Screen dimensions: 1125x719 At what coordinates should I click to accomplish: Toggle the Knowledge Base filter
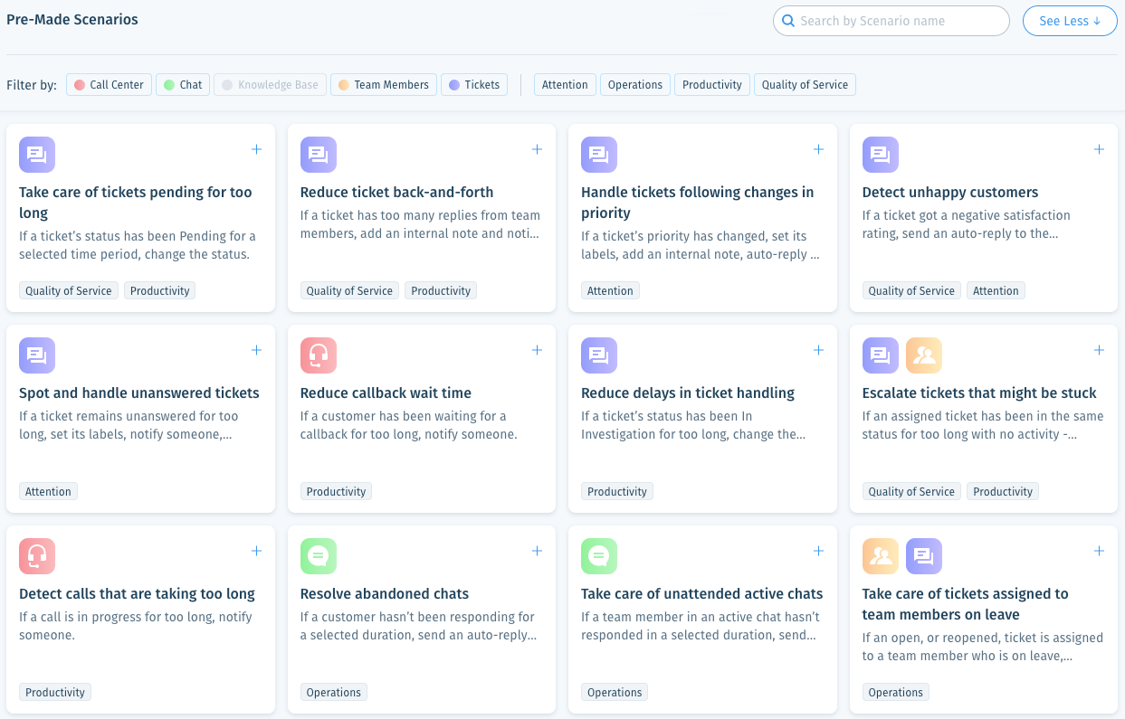tap(270, 85)
